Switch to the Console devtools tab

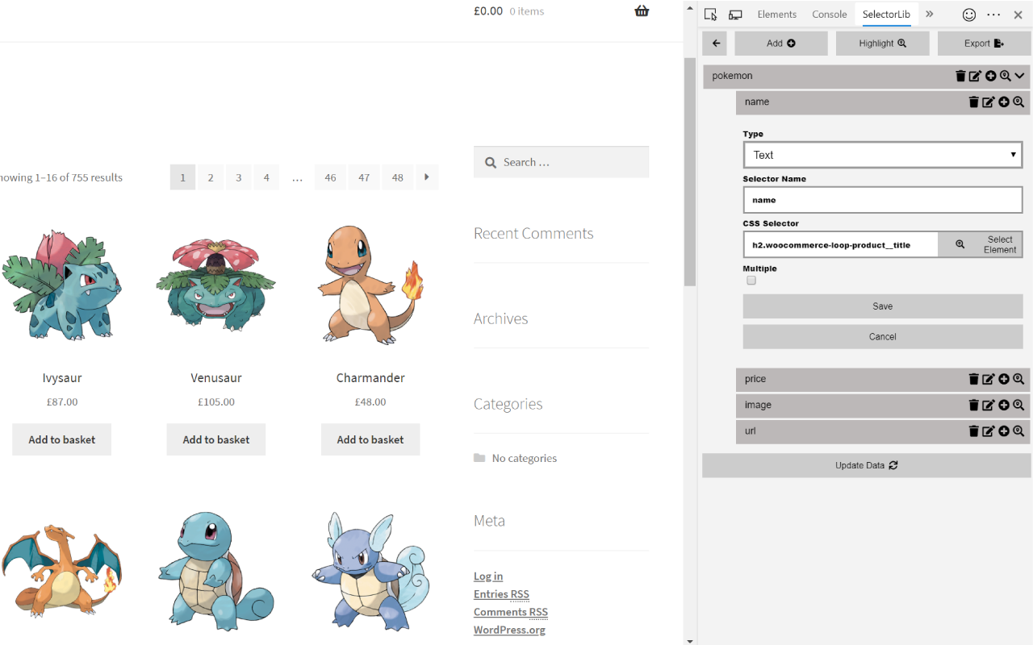(829, 15)
